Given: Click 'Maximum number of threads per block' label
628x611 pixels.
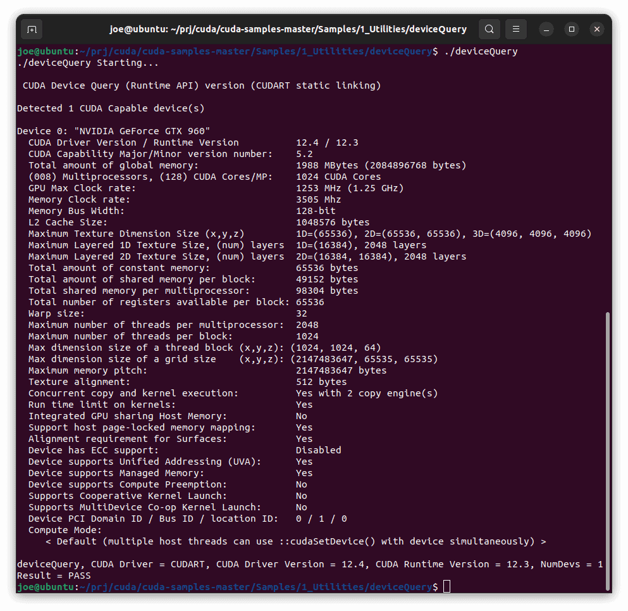Looking at the screenshot, I should [x=130, y=336].
